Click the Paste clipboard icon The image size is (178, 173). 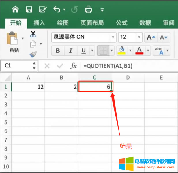(12, 38)
